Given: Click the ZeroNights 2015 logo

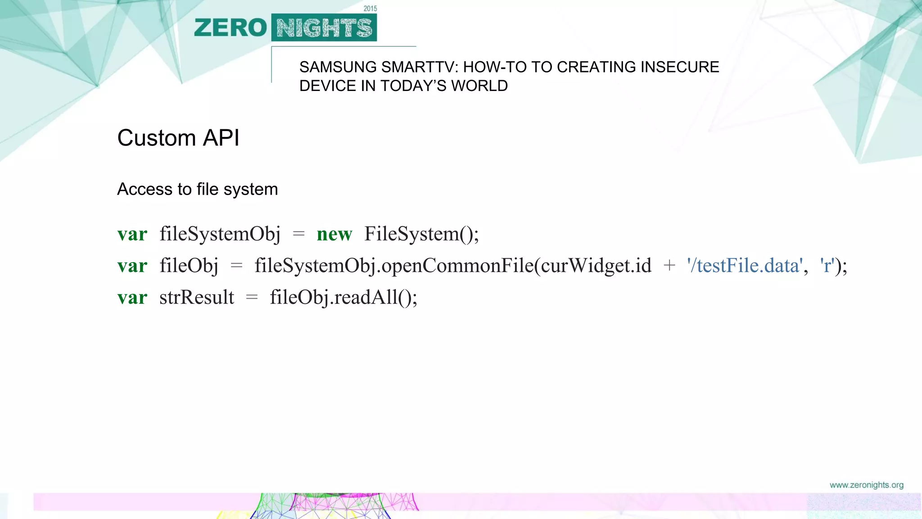Looking at the screenshot, I should [285, 24].
